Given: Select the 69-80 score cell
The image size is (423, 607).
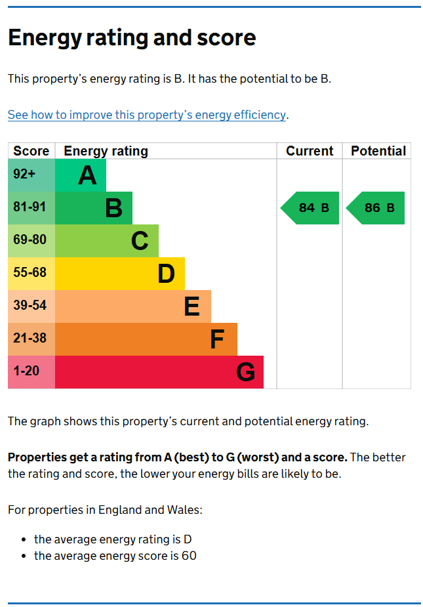Looking at the screenshot, I should point(31,241).
